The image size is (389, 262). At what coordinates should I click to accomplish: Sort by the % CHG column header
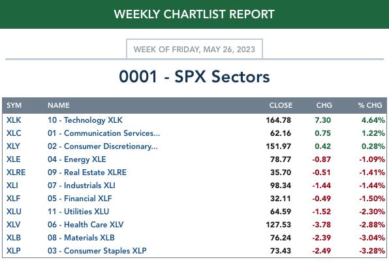pyautogui.click(x=370, y=105)
